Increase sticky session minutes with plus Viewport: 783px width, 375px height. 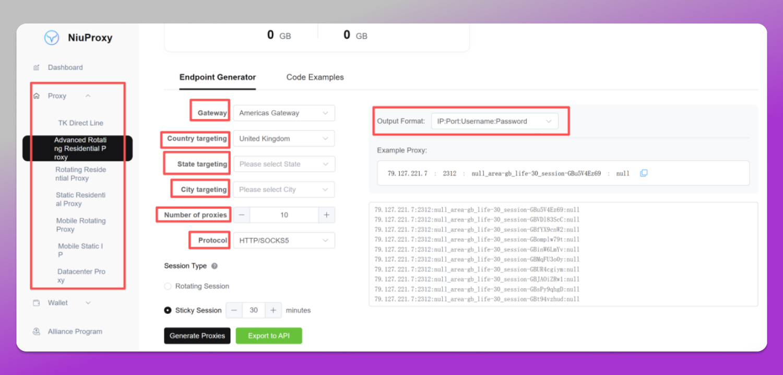pos(273,310)
